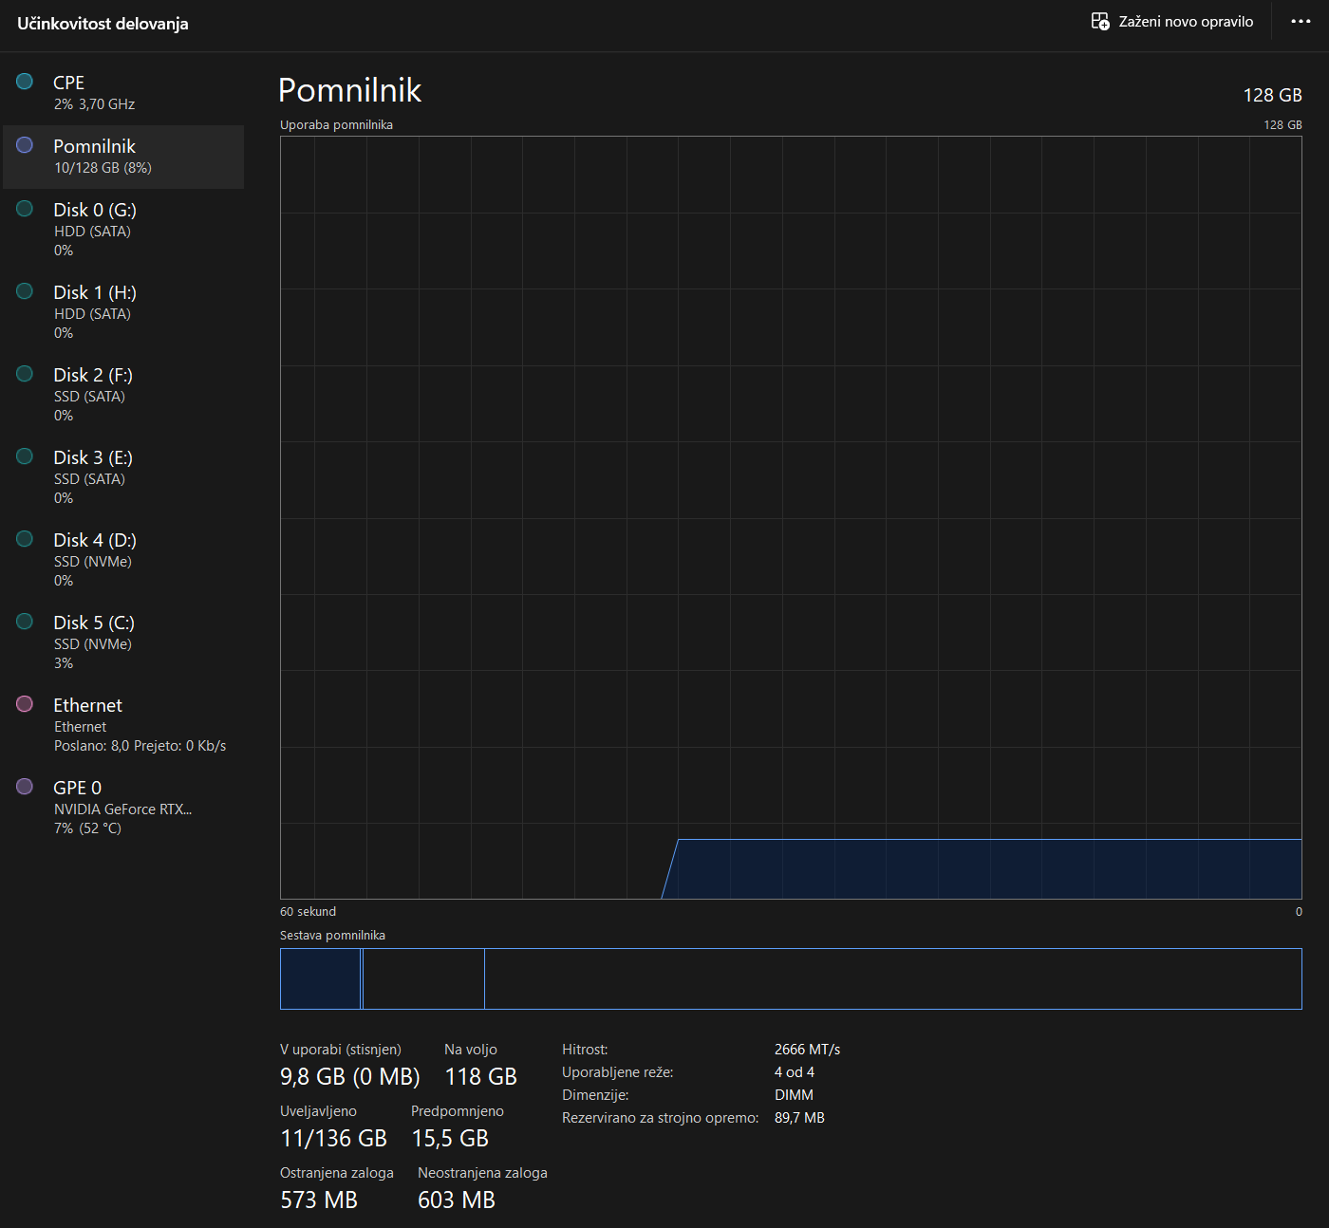Image resolution: width=1329 pixels, height=1228 pixels.
Task: Open GPE 0 NVIDIA GeForce view
Action: pyautogui.click(x=123, y=808)
